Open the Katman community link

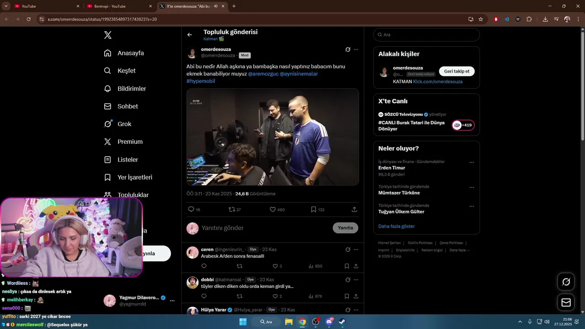coord(213,39)
